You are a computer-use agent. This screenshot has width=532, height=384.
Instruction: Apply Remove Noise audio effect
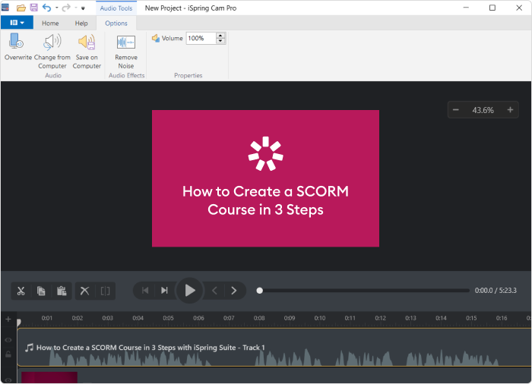(x=126, y=51)
